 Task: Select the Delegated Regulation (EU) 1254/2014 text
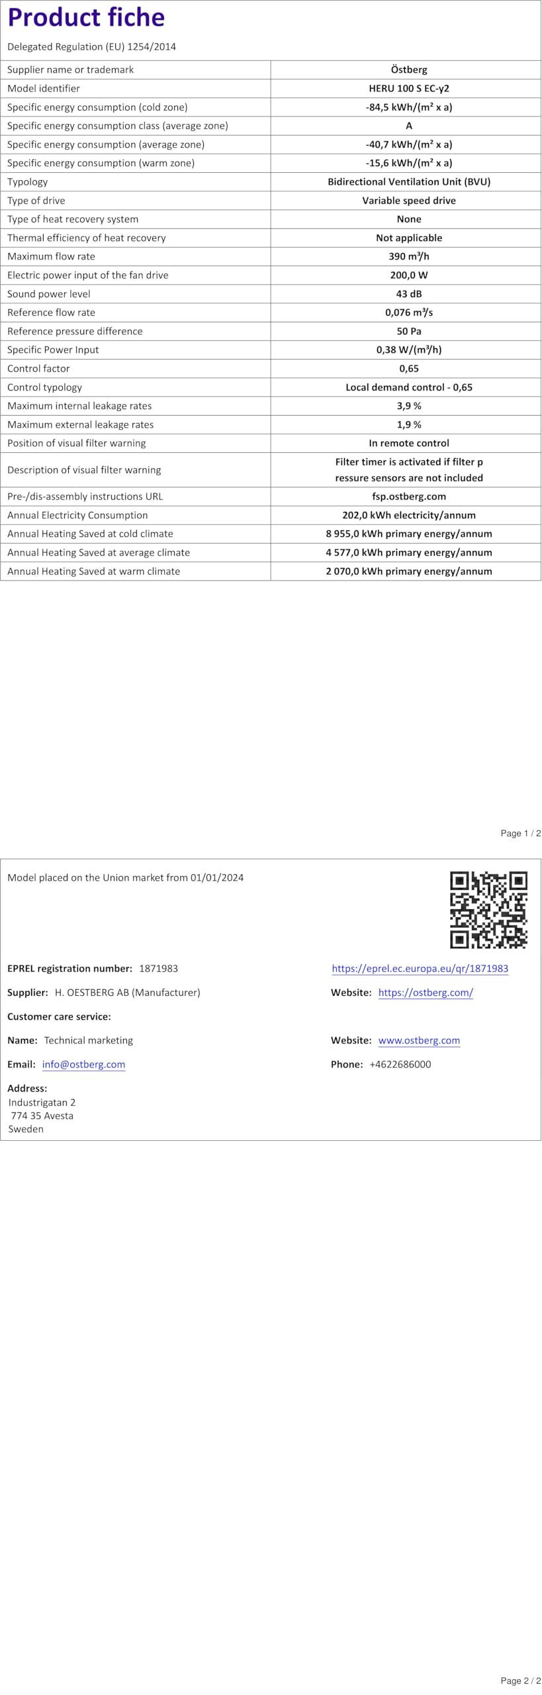91,46
